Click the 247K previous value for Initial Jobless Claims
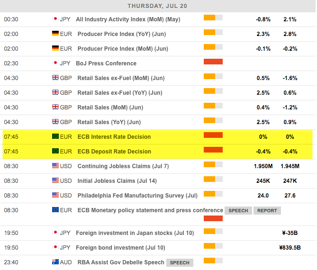Viewport: 317px width, 270px height. 290,181
